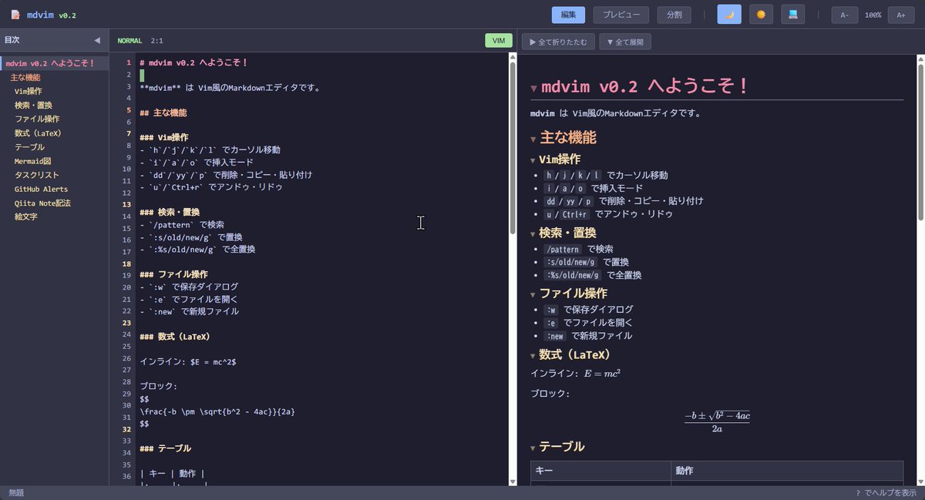Jump to 数式 (LaTeX) in outline
Image resolution: width=925 pixels, height=500 pixels.
point(38,133)
